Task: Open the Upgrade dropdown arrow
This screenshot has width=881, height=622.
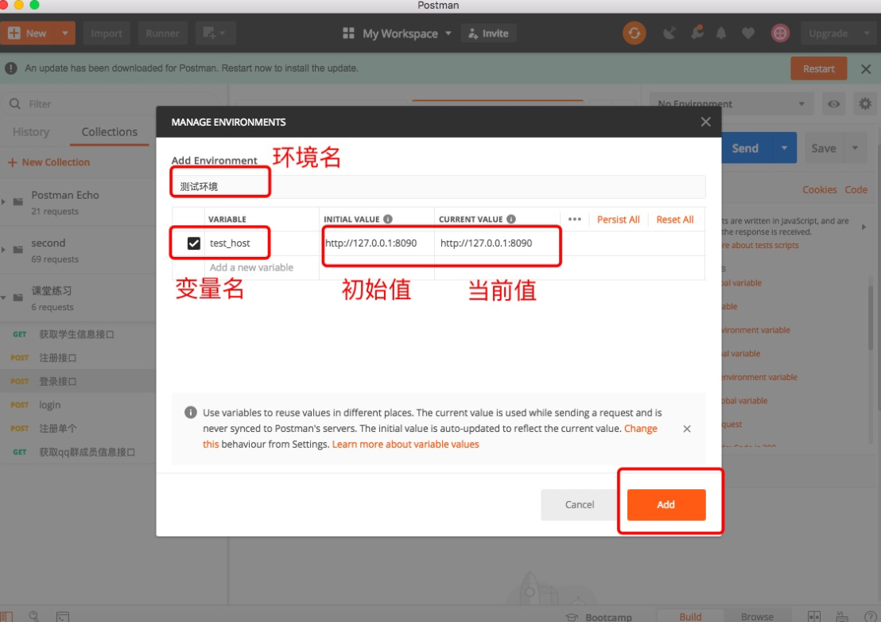Action: coord(867,33)
